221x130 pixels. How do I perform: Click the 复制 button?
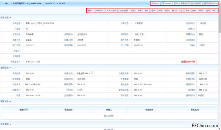[187, 11]
